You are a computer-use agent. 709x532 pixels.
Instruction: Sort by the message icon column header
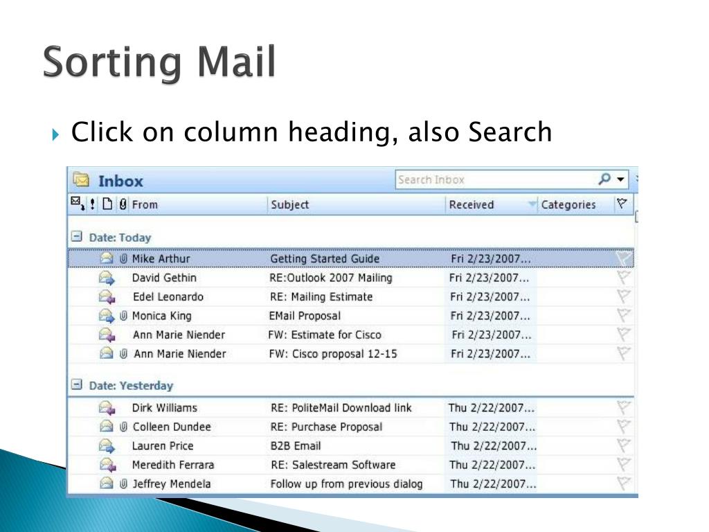tap(78, 204)
